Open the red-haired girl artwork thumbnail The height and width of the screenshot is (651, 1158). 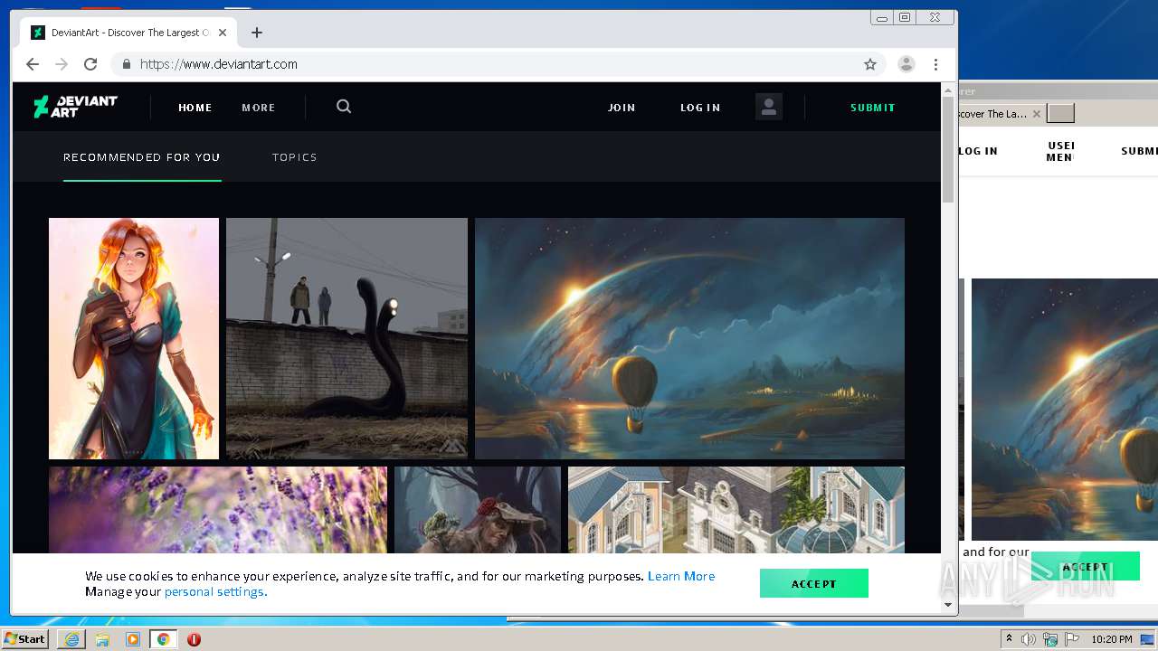134,338
